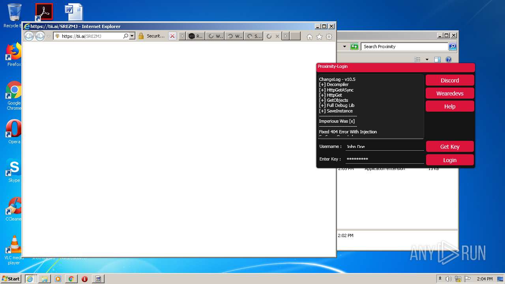Open IE Tools gear menu

(329, 37)
